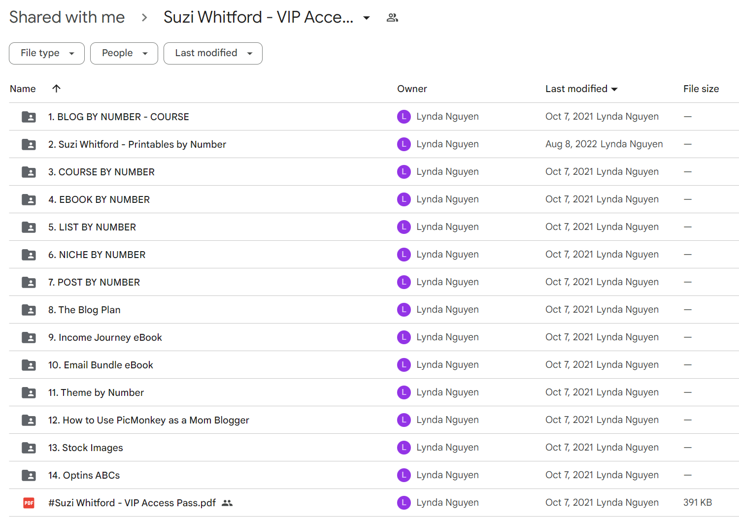Open folder 1. BLOG BY NUMBER - COURSE
The image size is (739, 520).
119,117
